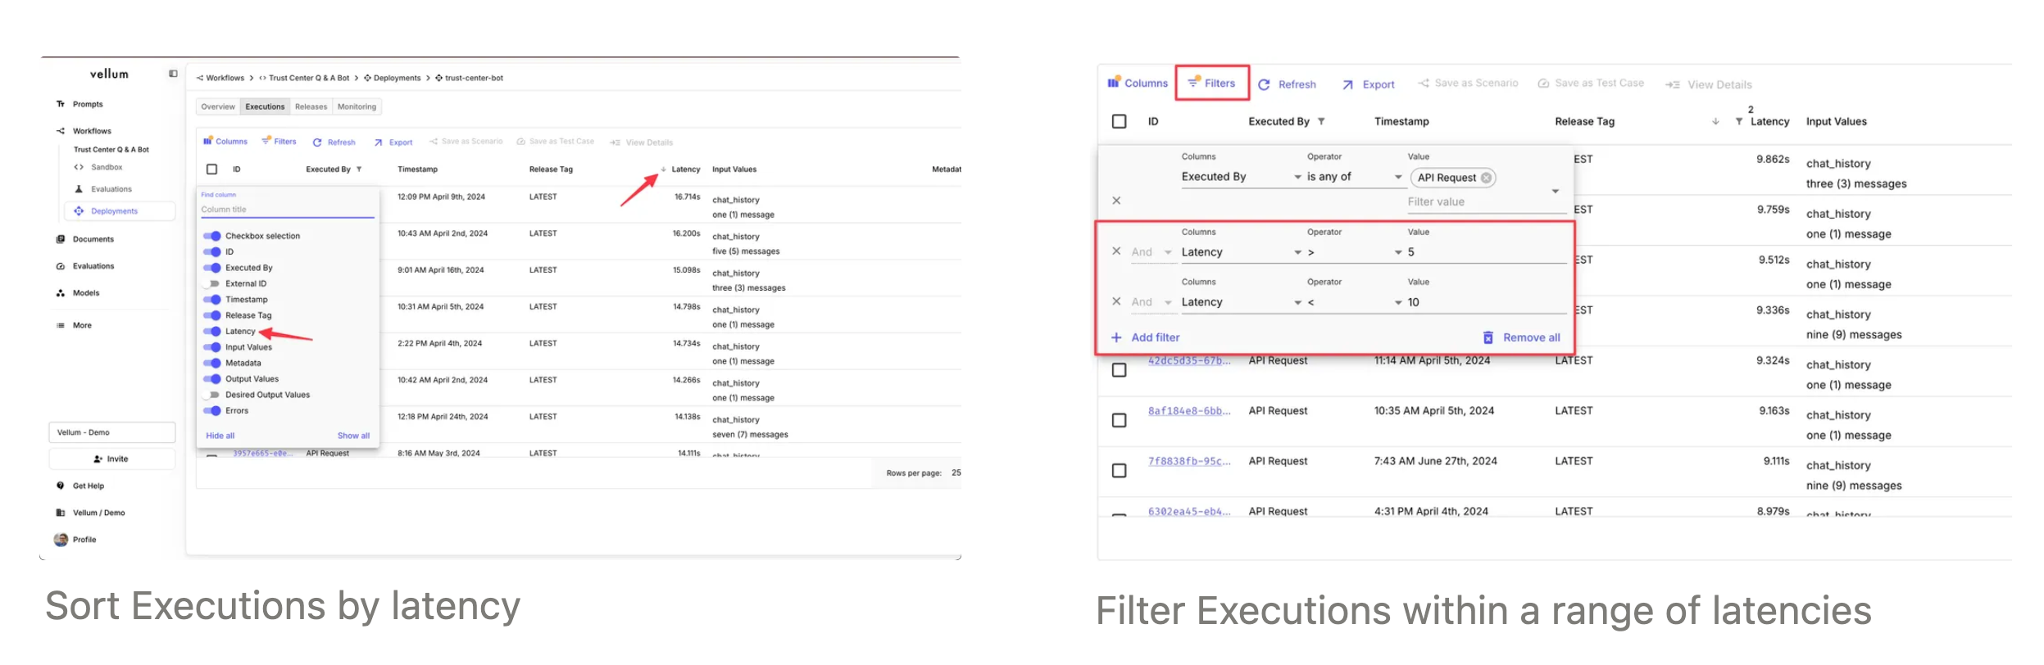
Task: Open the operator dropdown showing >
Action: pyautogui.click(x=1356, y=252)
